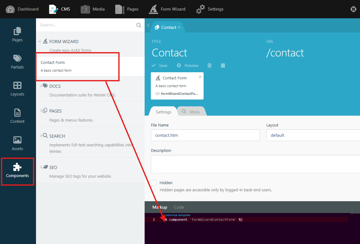Screen dimensions: 360x244
Task: Open the Settings menu item
Action: tap(210, 9)
